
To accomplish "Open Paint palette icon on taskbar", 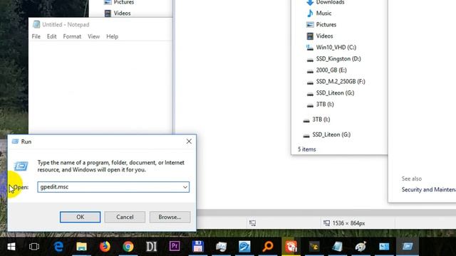I will point(361,247).
